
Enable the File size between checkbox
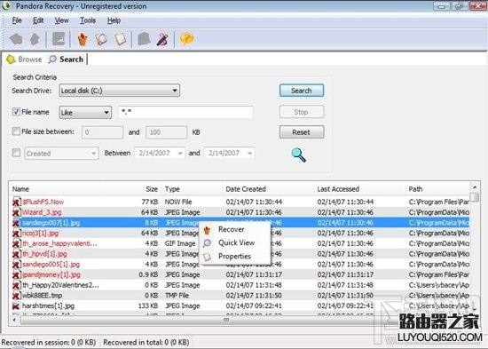16,131
